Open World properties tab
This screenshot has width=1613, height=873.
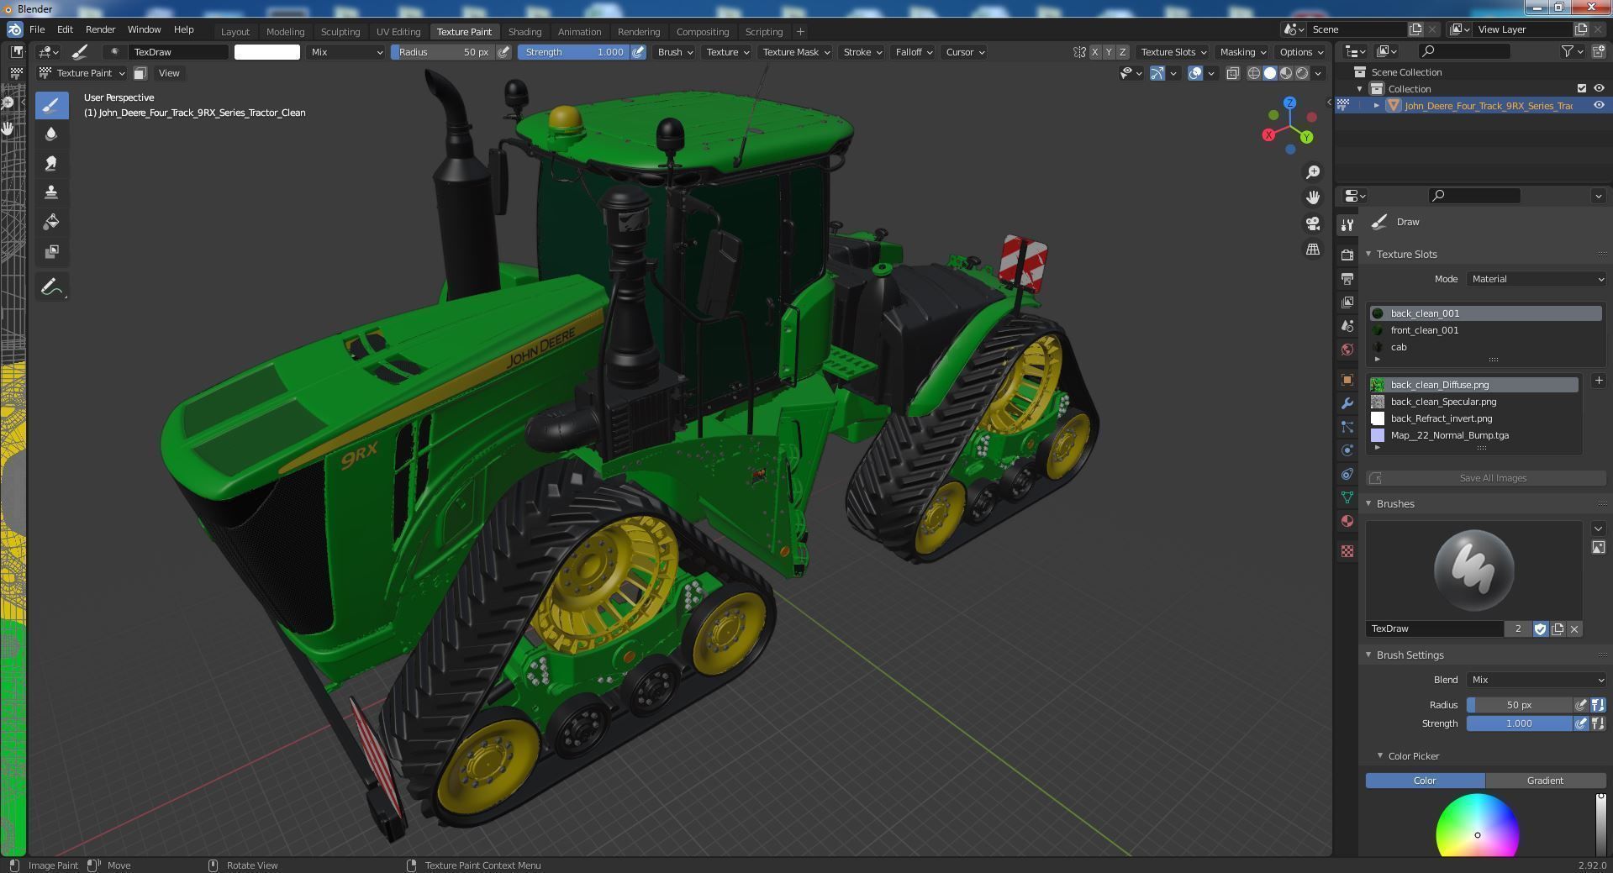tap(1347, 349)
